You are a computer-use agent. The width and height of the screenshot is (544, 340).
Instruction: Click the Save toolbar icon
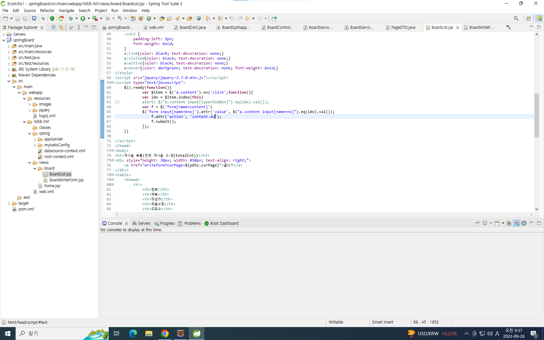tap(18, 18)
